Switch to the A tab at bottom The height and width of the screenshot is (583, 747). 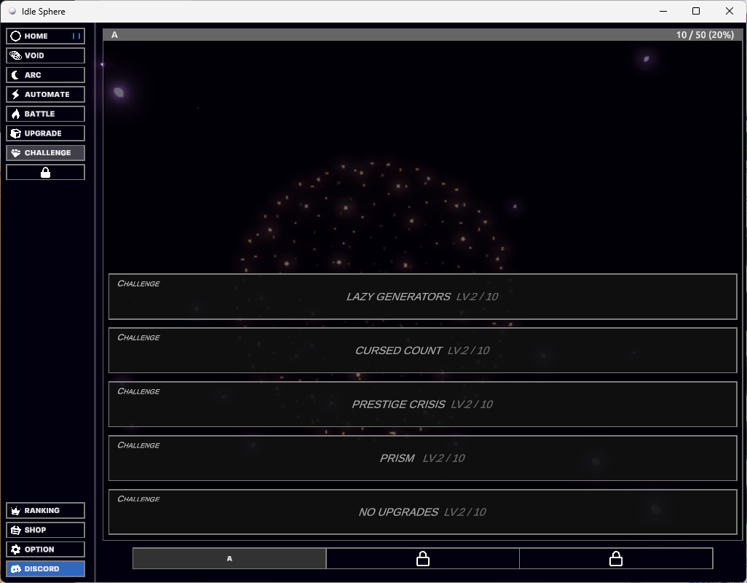pos(229,558)
